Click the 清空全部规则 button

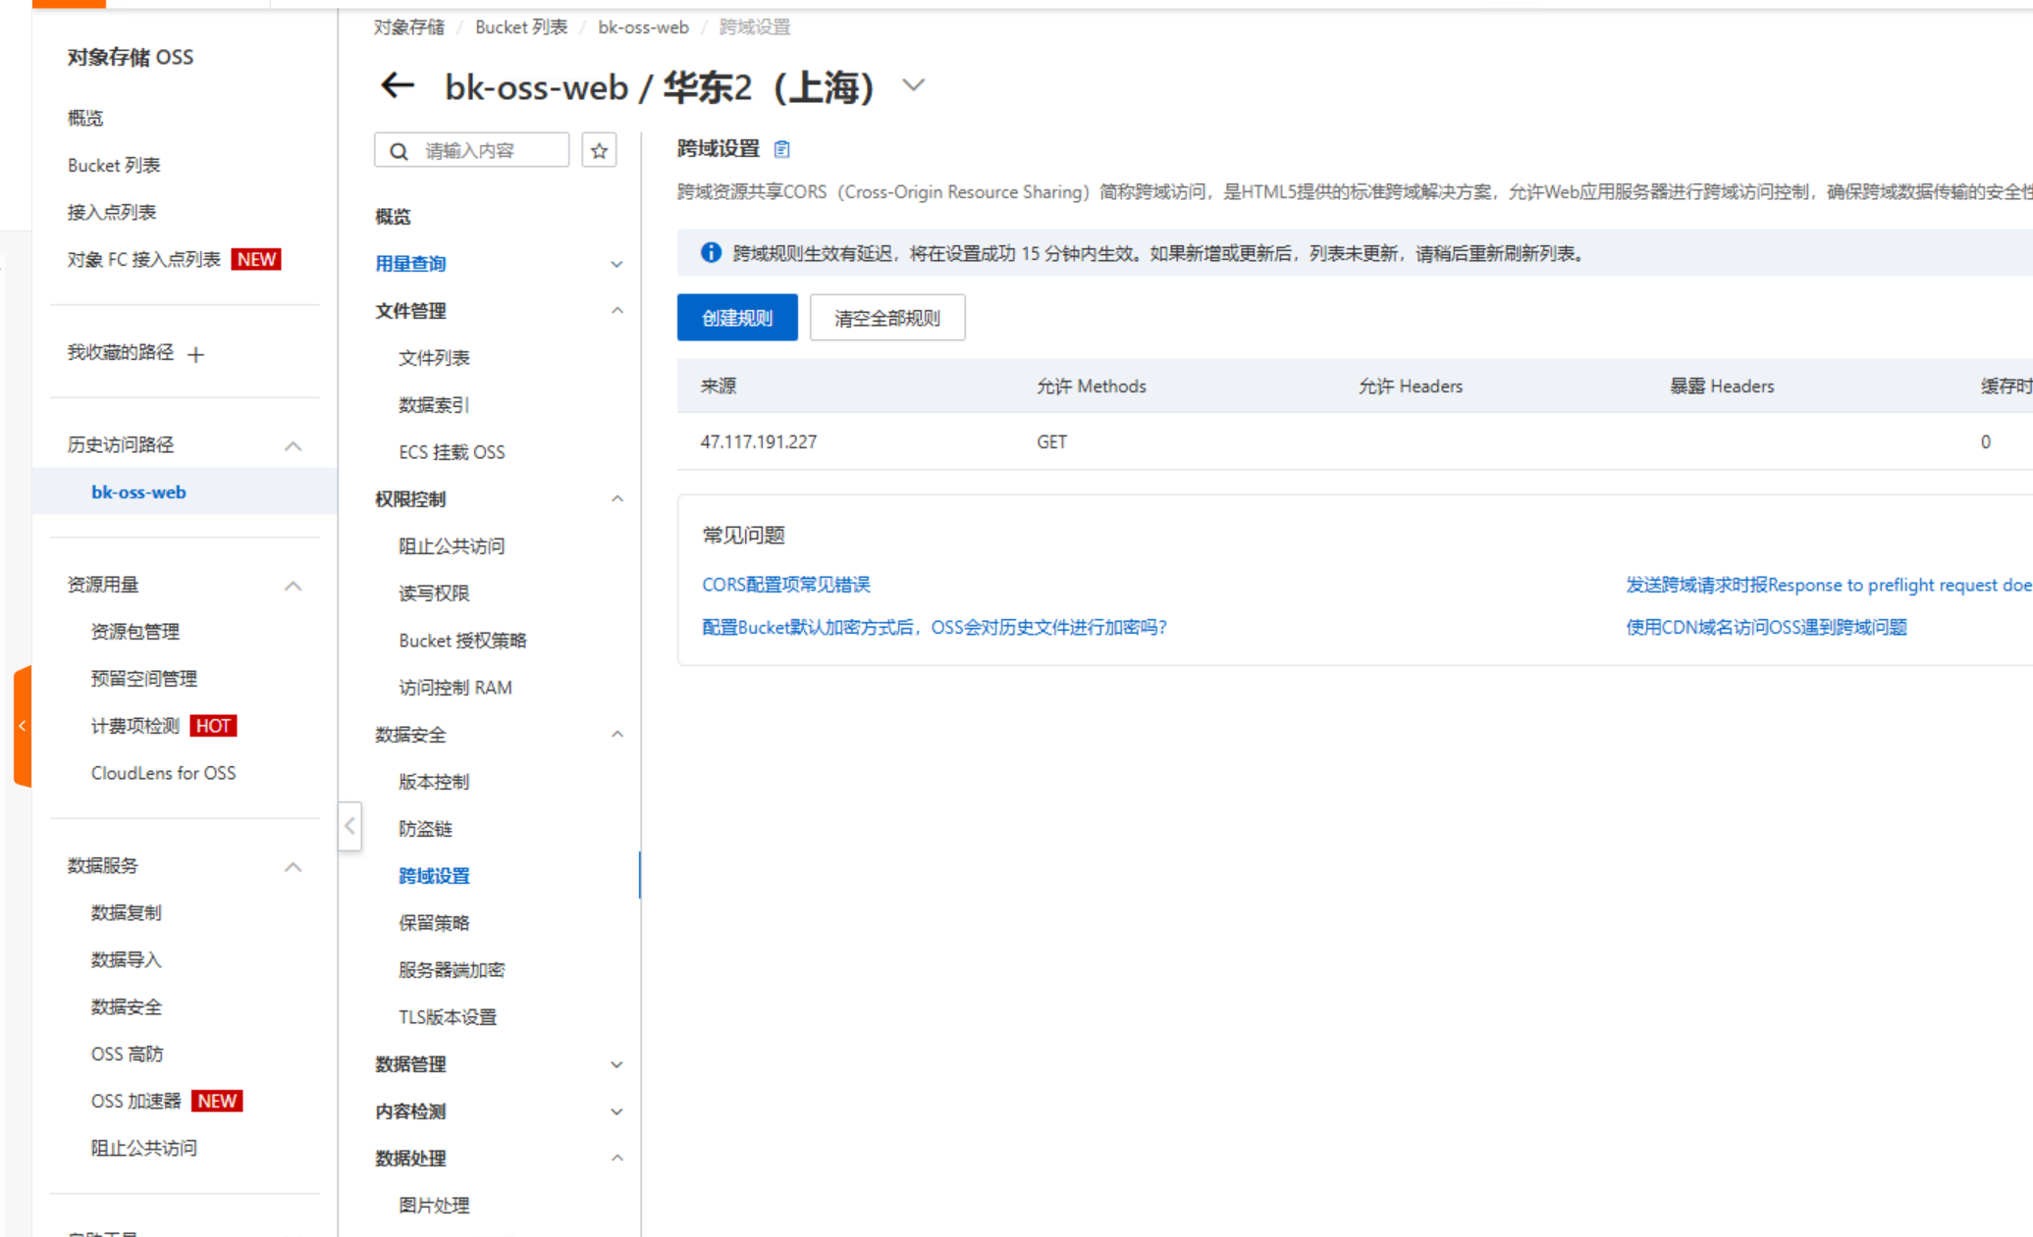[886, 318]
